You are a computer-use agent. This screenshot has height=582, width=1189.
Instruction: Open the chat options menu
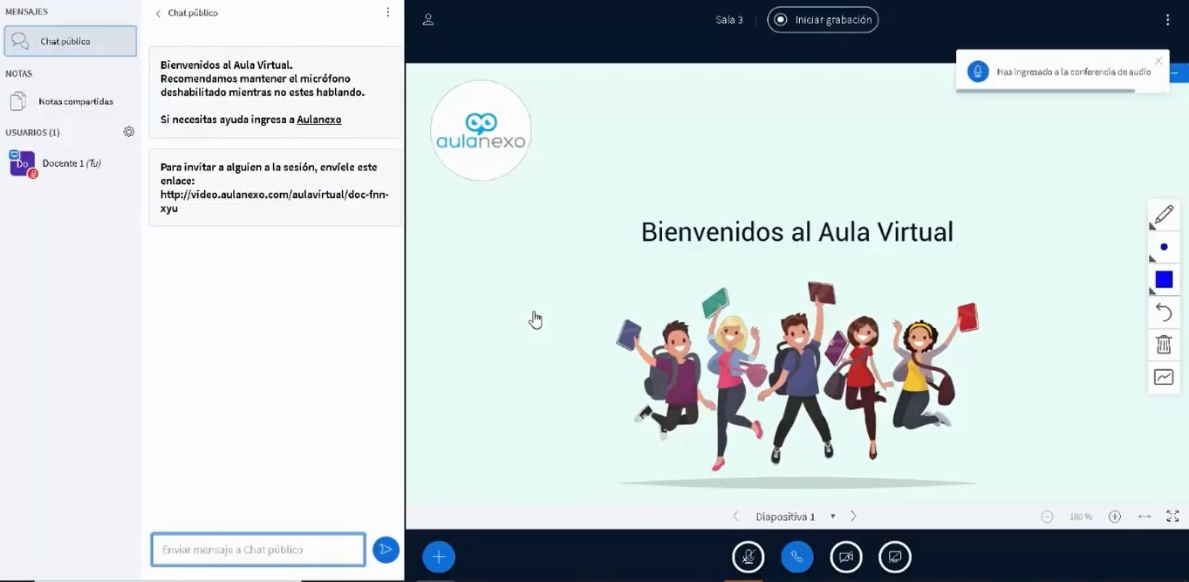pos(387,12)
